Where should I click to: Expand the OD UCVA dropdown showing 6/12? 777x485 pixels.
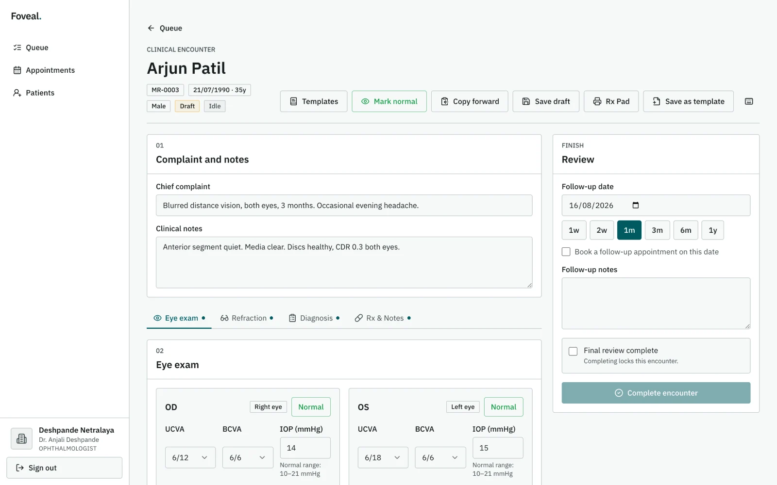pos(190,457)
